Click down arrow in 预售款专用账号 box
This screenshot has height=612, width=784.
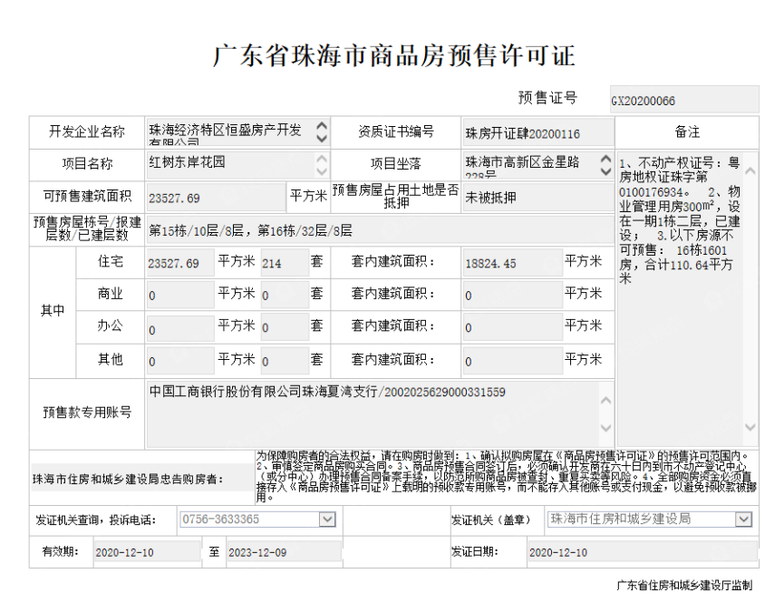tap(606, 428)
